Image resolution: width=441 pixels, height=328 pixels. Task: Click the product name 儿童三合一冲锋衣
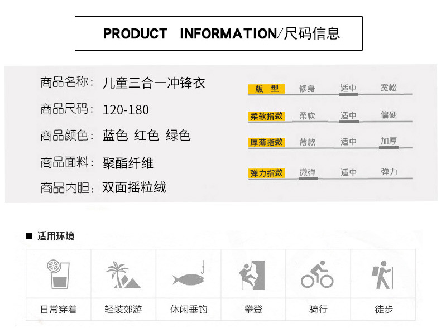(154, 84)
